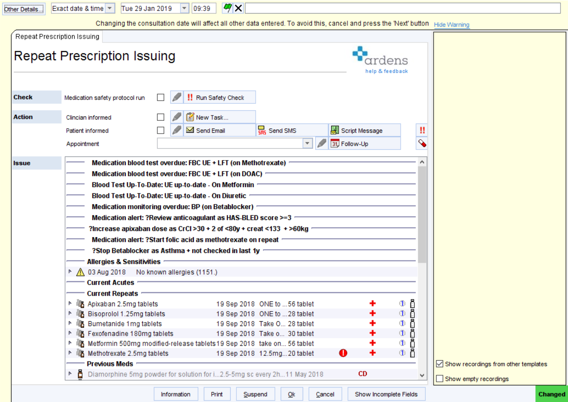Select the New Task clipboard icon

pos(189,117)
